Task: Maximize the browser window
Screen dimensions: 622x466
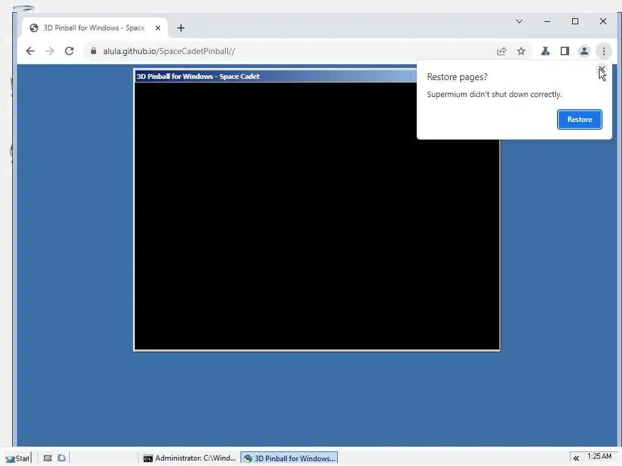Action: (x=575, y=21)
